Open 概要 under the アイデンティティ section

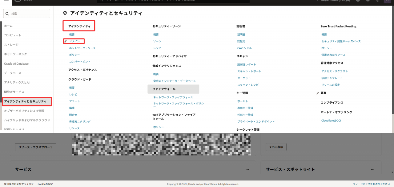pos(72,35)
